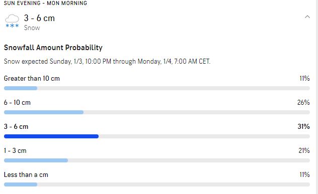Collapse the snowfall section with the chevron

pyautogui.click(x=307, y=17)
